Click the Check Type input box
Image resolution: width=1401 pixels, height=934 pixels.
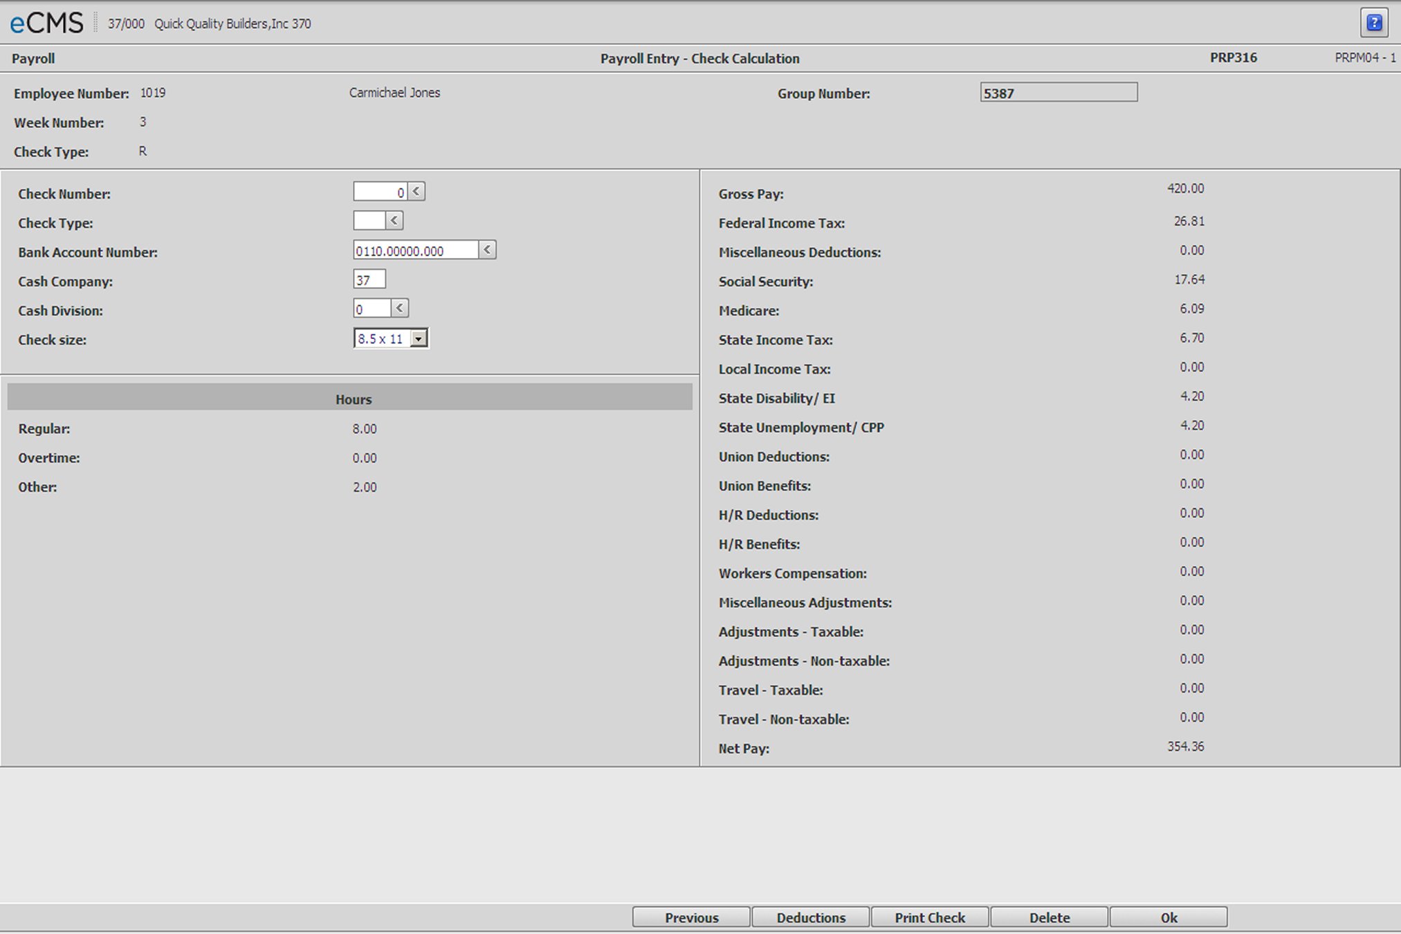coord(369,221)
